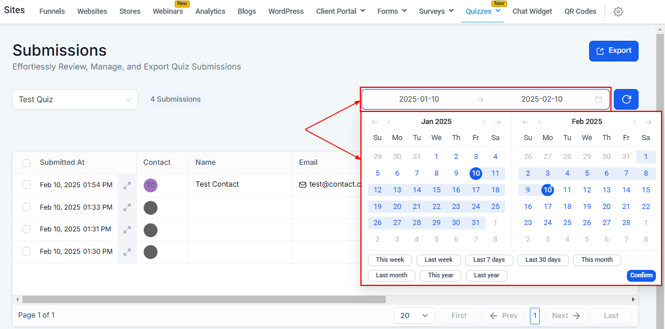Click the blue refresh button beside date range
Viewport: 665px width, 329px height.
626,99
